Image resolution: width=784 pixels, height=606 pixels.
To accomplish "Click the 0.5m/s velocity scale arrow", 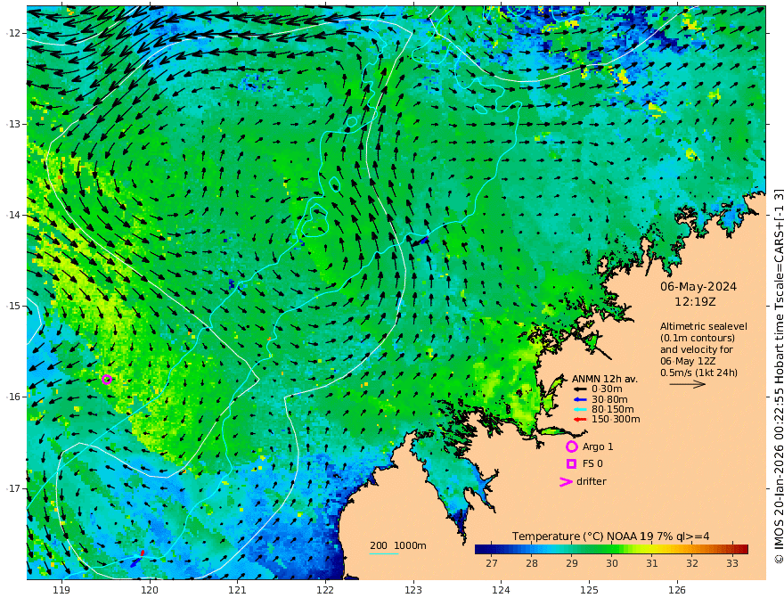I will (687, 384).
